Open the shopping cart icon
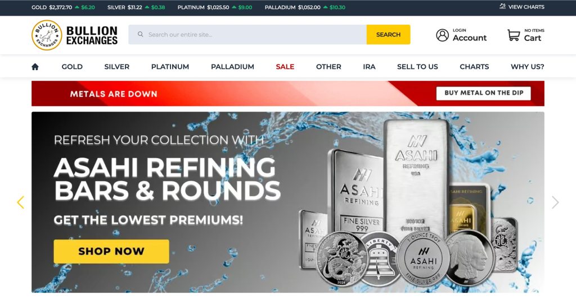 coord(514,35)
